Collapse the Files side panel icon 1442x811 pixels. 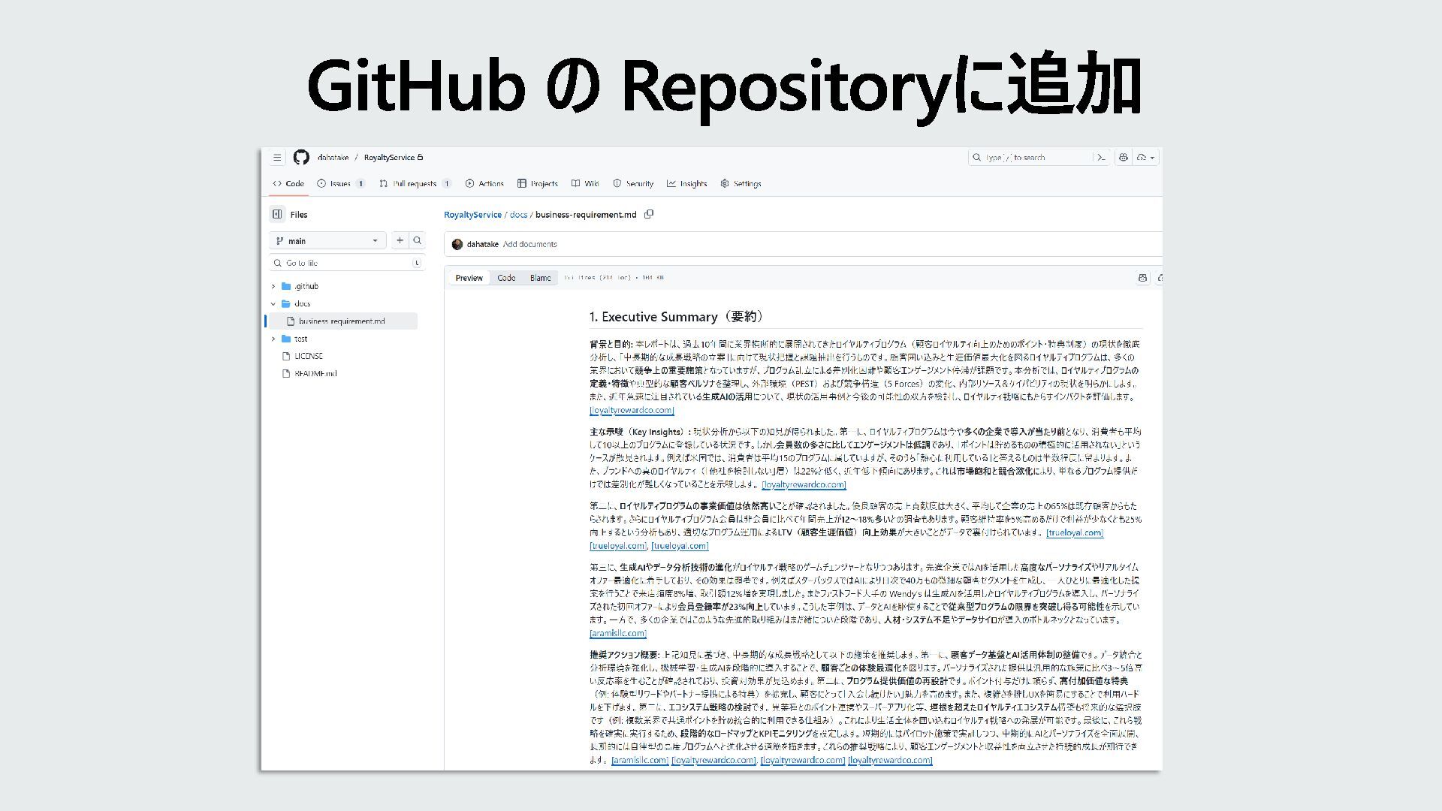(277, 215)
